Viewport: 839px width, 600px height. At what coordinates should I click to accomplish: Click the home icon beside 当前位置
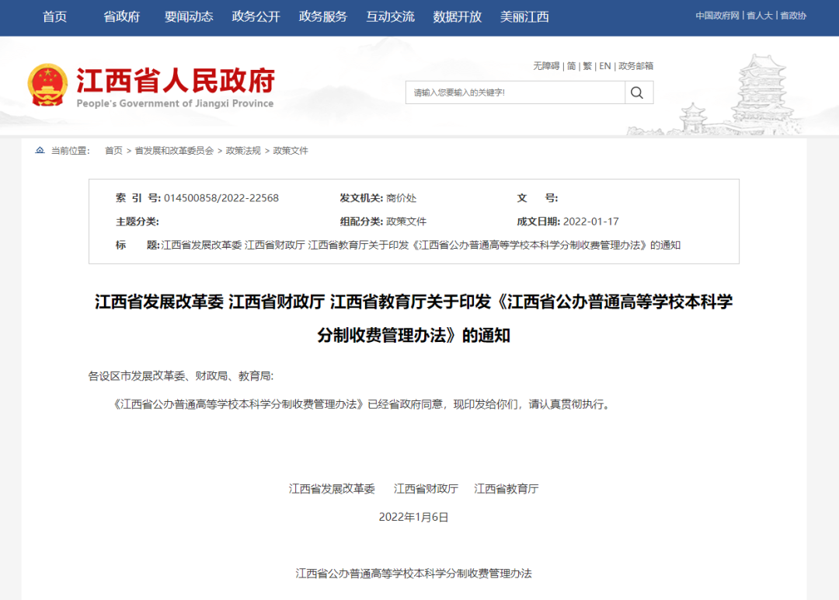tap(39, 150)
